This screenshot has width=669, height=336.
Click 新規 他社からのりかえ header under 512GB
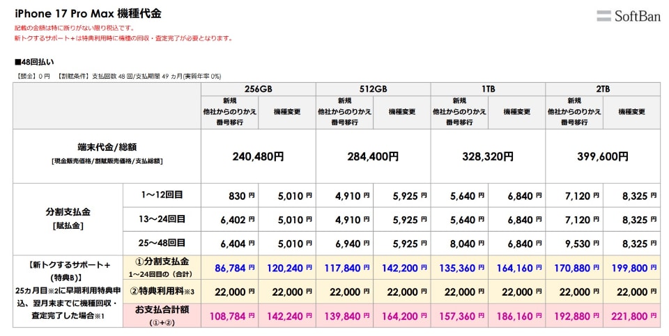pyautogui.click(x=345, y=112)
